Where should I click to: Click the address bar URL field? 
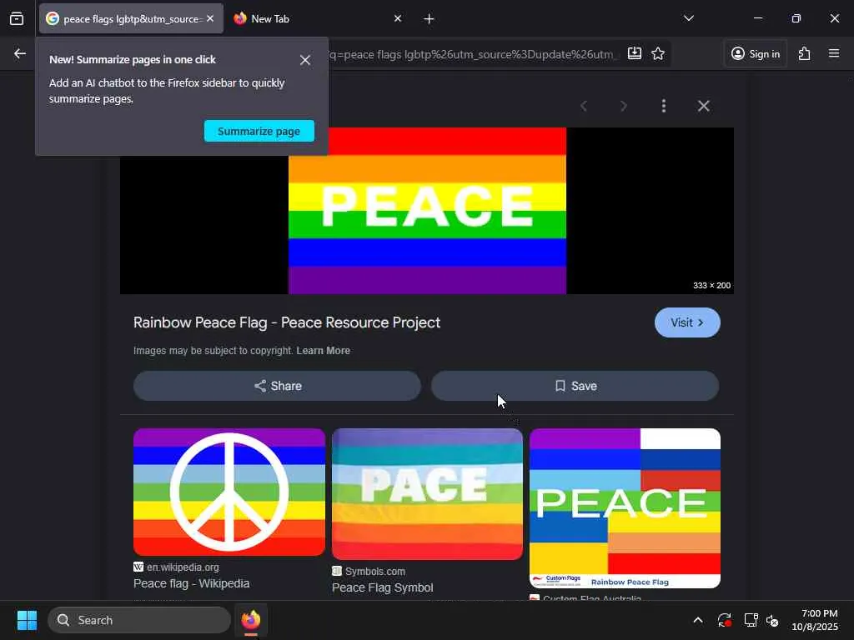[x=474, y=54]
